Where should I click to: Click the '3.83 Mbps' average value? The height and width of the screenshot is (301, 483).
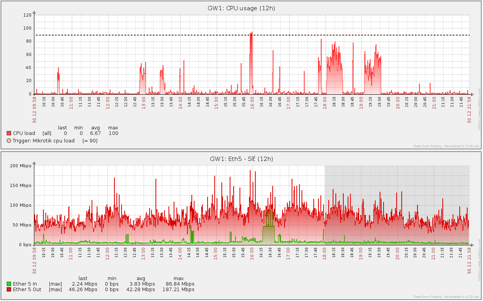click(x=142, y=284)
